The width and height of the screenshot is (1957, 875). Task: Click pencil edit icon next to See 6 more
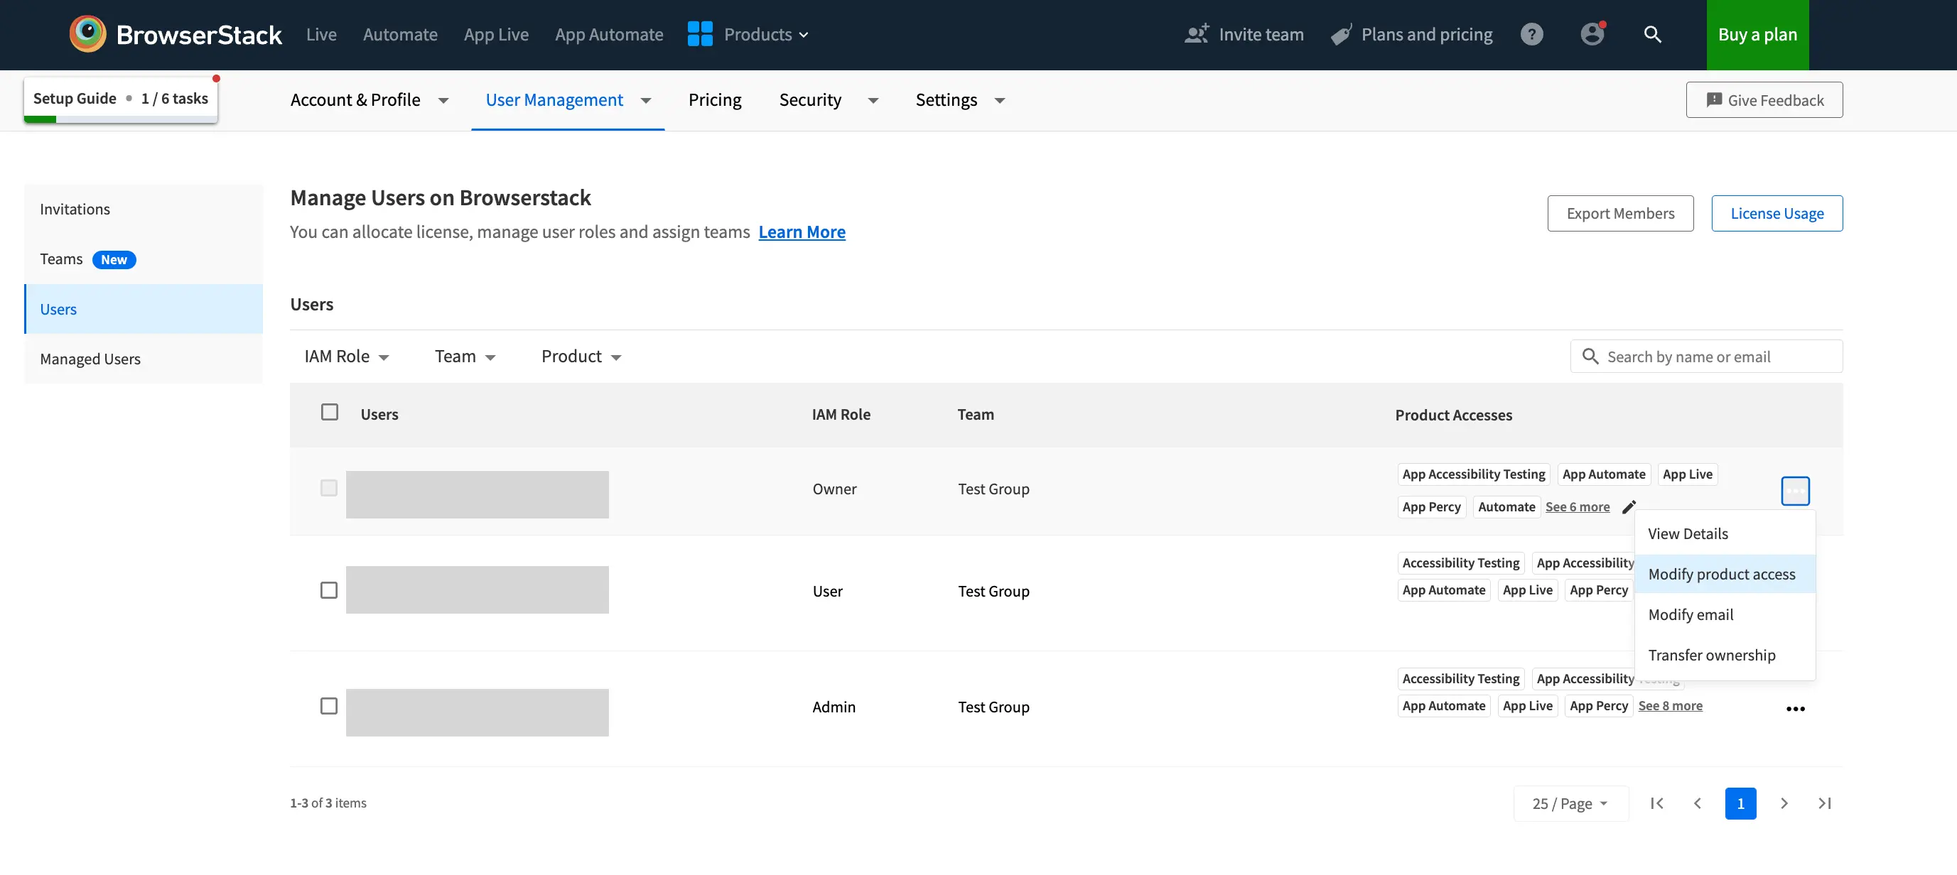1629,506
